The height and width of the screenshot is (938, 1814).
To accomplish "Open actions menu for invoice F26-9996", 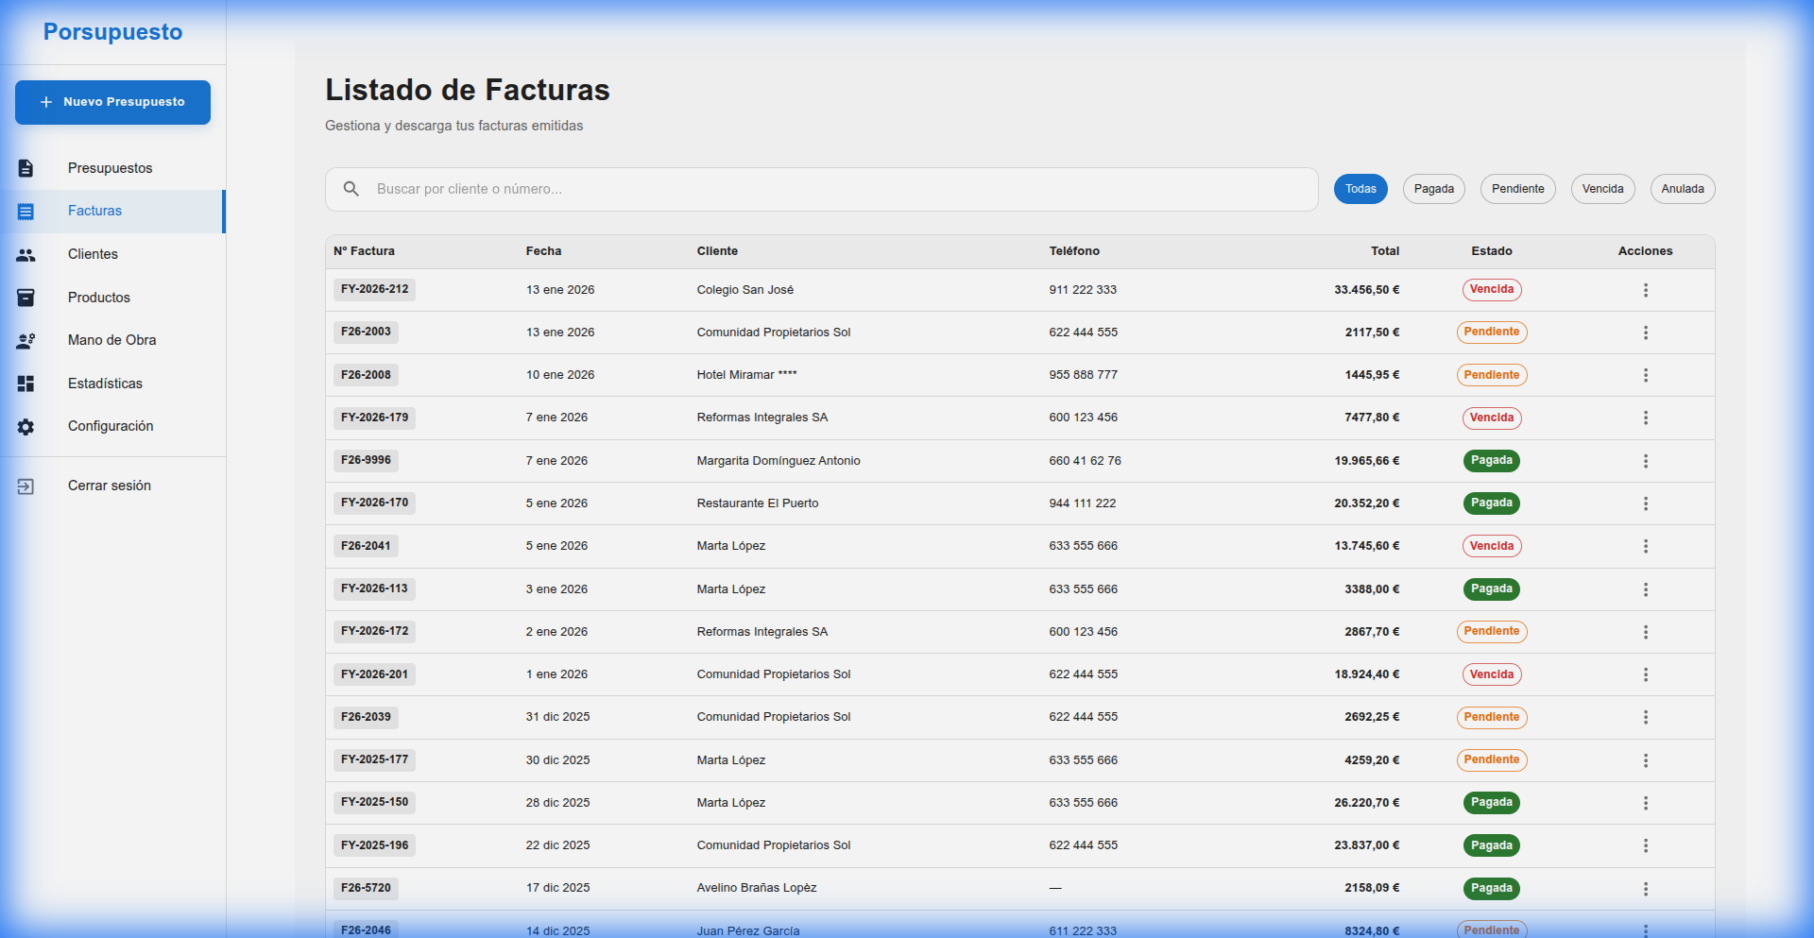I will coord(1645,461).
